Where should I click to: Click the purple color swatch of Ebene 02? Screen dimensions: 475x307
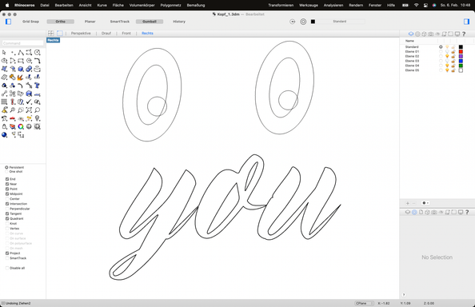(461, 56)
